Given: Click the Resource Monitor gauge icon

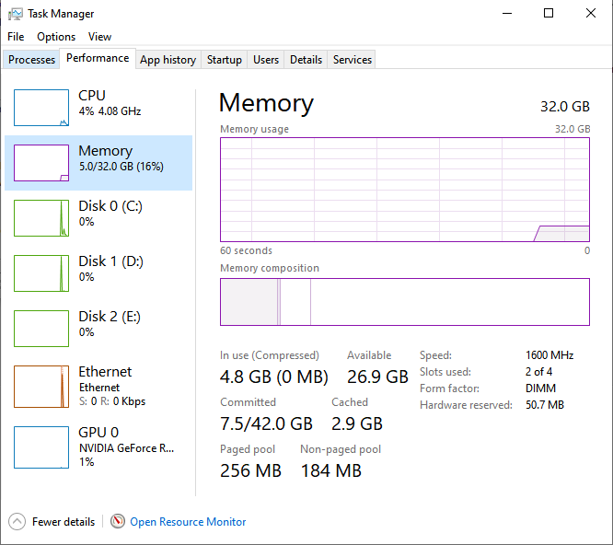Looking at the screenshot, I should (118, 521).
